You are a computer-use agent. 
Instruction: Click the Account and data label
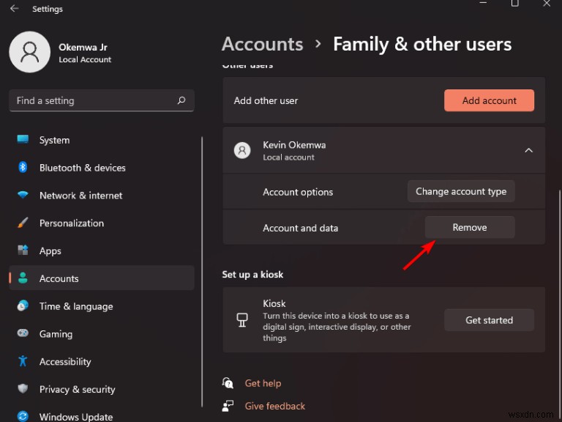point(300,228)
